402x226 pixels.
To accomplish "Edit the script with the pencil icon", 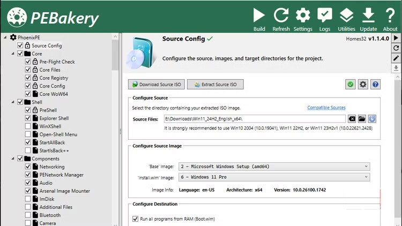I will (396, 58).
